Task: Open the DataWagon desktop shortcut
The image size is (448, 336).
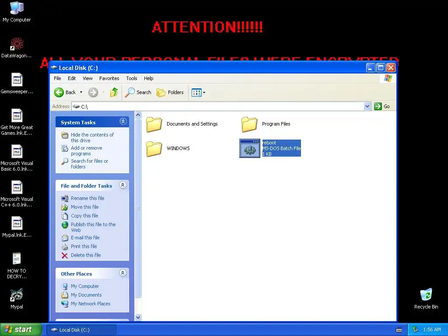Action: click(17, 47)
